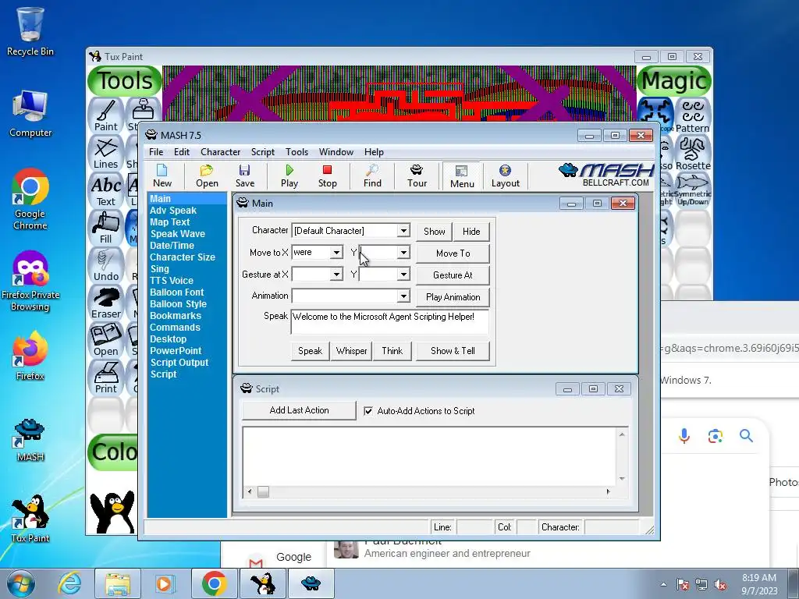Click the Layout toolbar icon
The width and height of the screenshot is (799, 599).
[x=505, y=176]
